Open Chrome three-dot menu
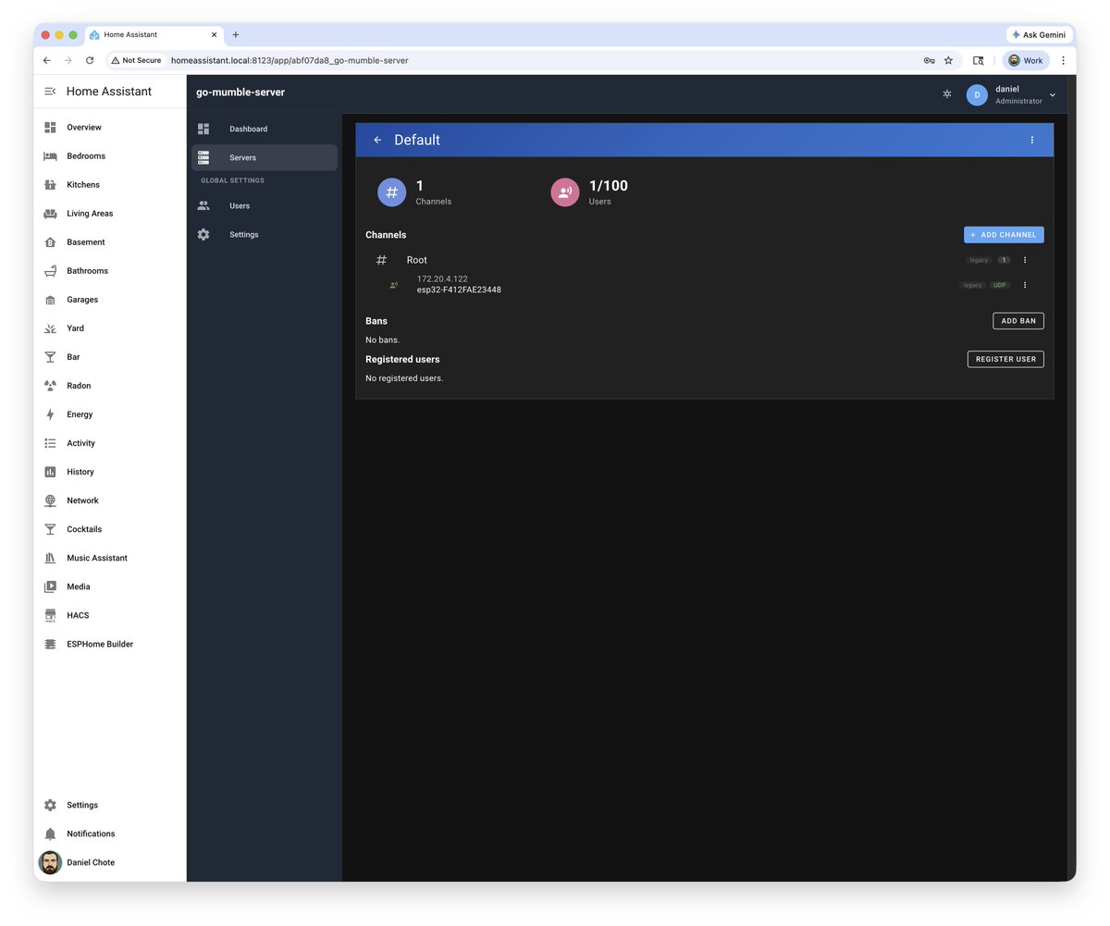1110x926 pixels. [1063, 60]
